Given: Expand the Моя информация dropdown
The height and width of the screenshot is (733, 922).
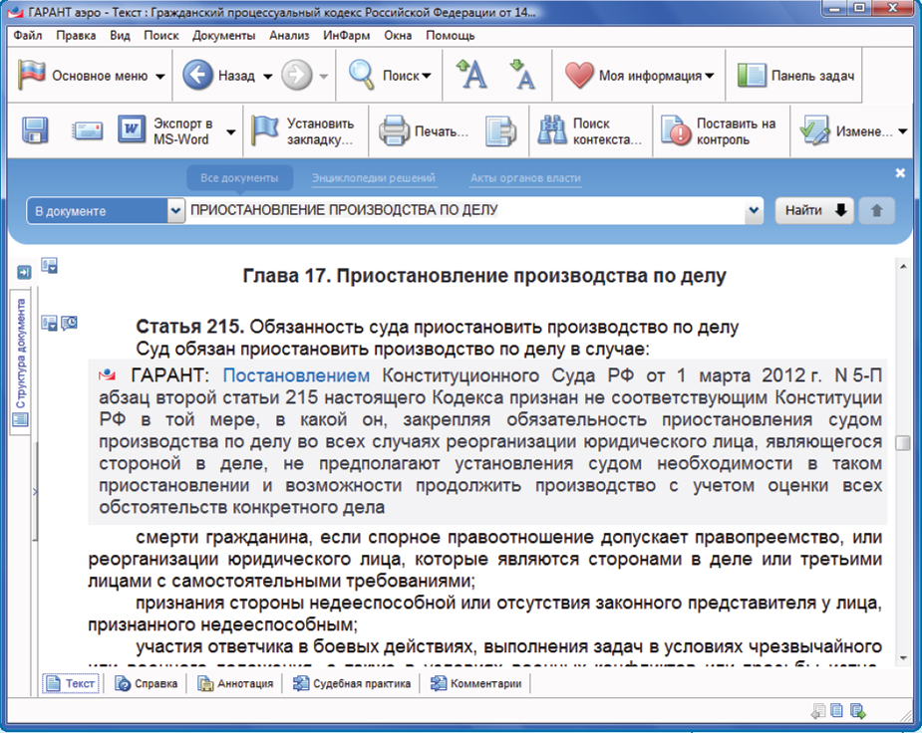Looking at the screenshot, I should (x=709, y=76).
